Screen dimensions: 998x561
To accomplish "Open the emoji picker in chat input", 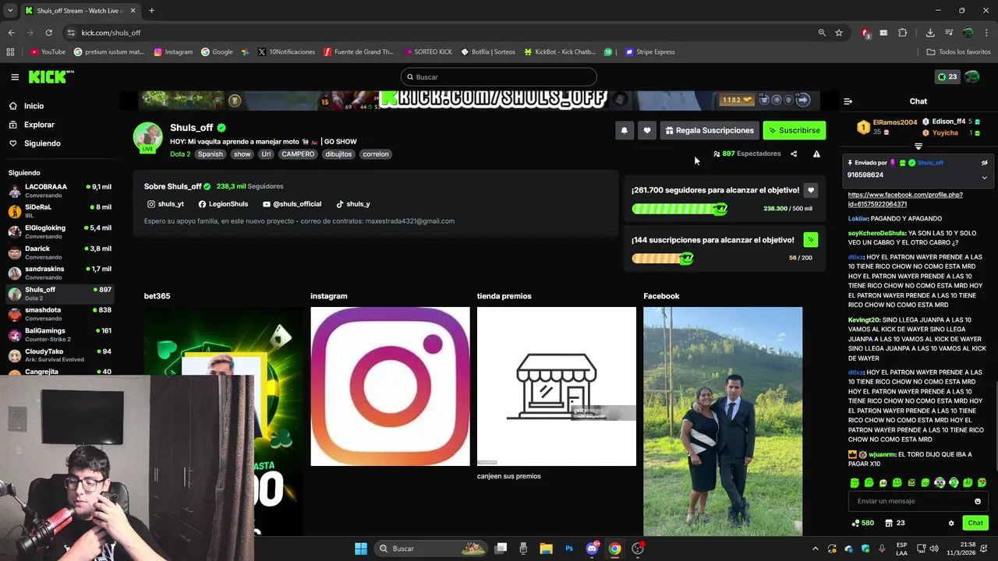I will click(x=978, y=501).
